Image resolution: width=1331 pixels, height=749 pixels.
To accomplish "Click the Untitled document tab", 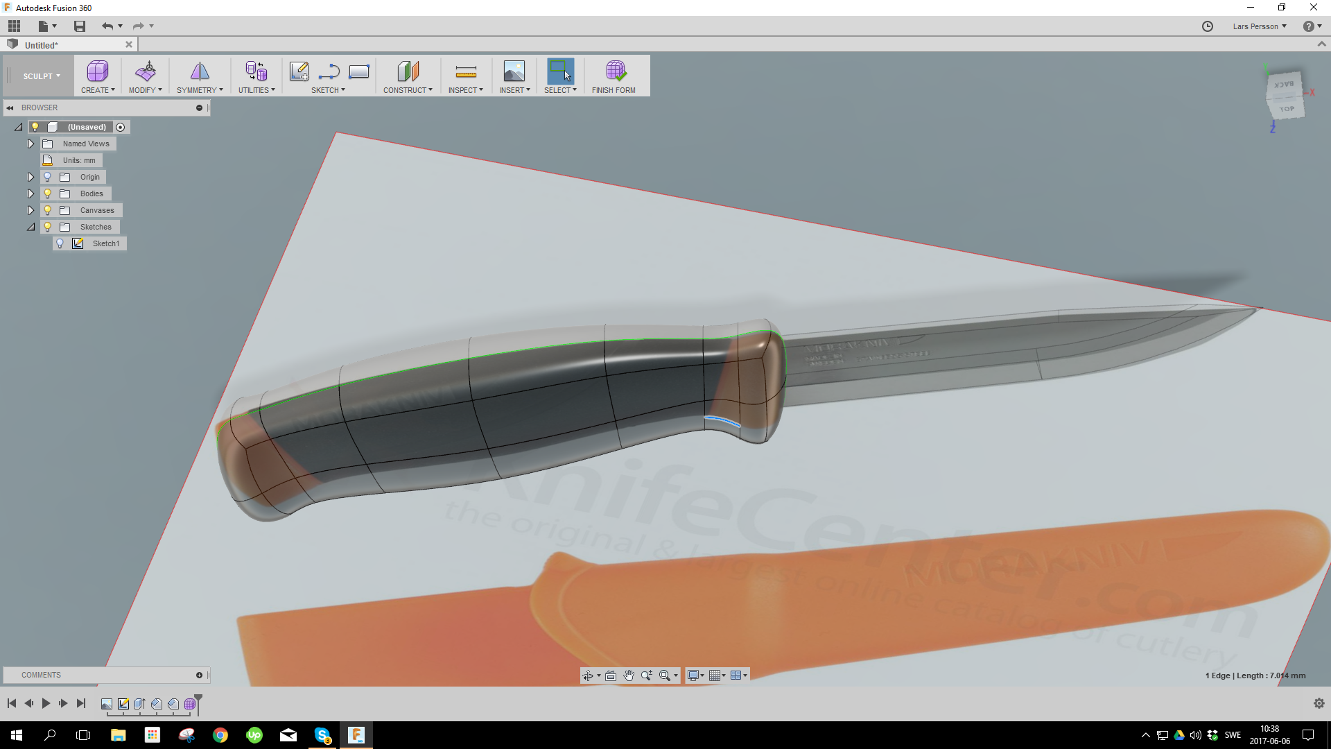I will [42, 44].
